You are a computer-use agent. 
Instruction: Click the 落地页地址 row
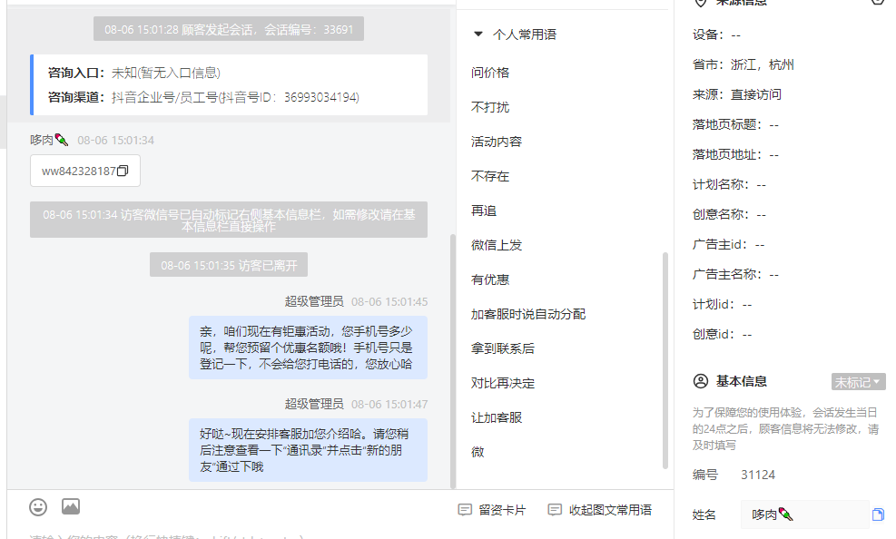point(735,155)
